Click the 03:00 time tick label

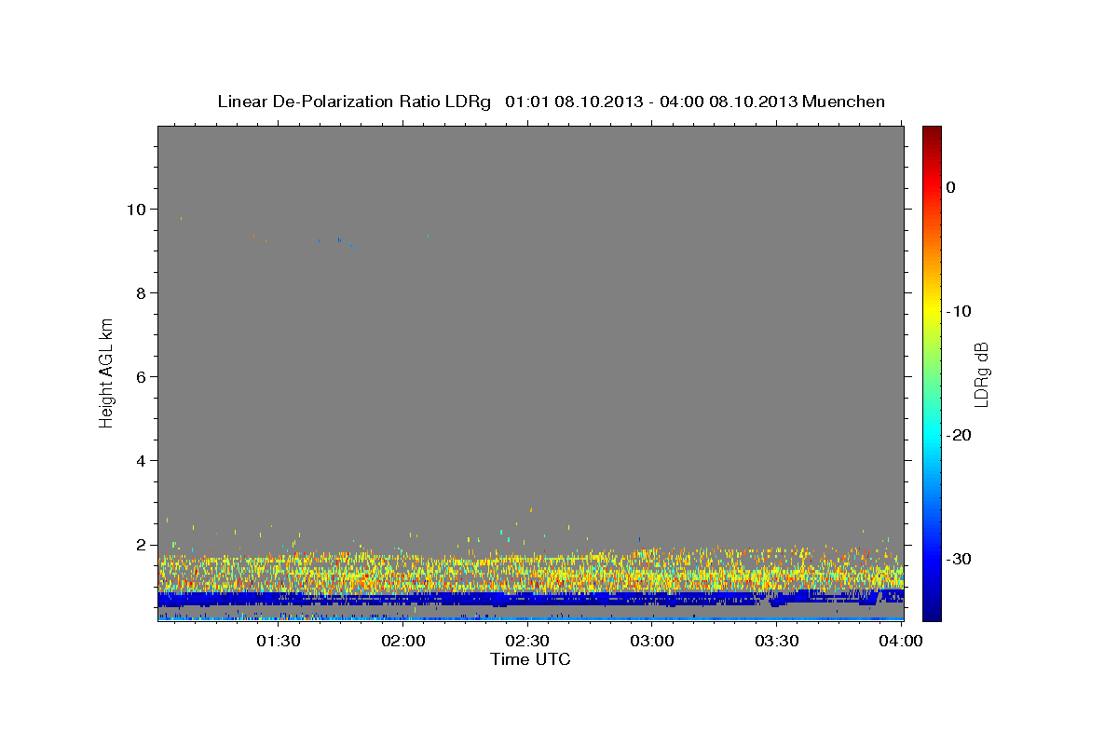point(652,641)
